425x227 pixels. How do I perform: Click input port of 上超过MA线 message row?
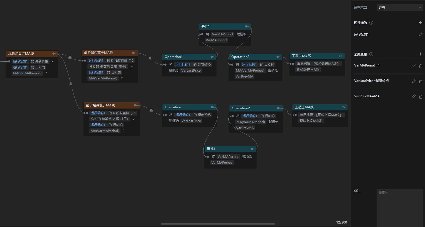coord(296,115)
